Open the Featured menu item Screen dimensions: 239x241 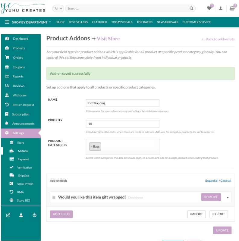(99, 22)
